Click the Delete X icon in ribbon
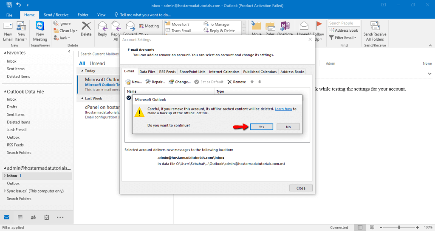 click(86, 26)
